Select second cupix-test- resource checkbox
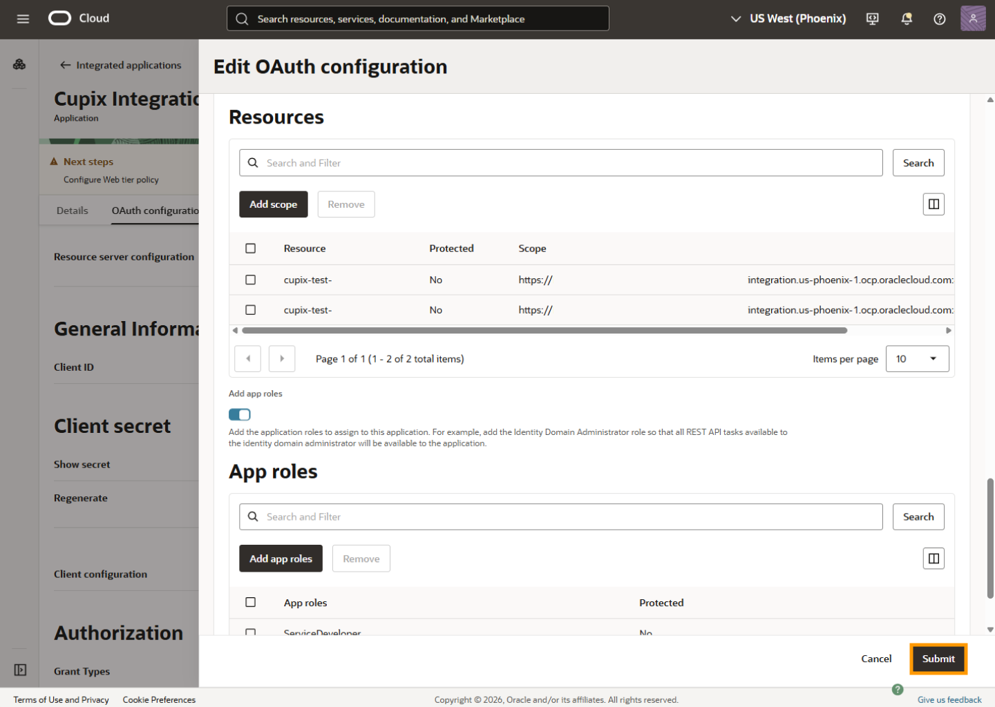Image resolution: width=995 pixels, height=707 pixels. pos(251,310)
